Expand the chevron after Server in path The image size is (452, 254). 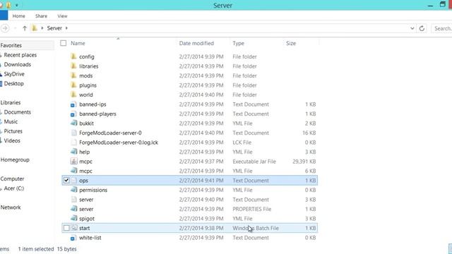click(66, 28)
